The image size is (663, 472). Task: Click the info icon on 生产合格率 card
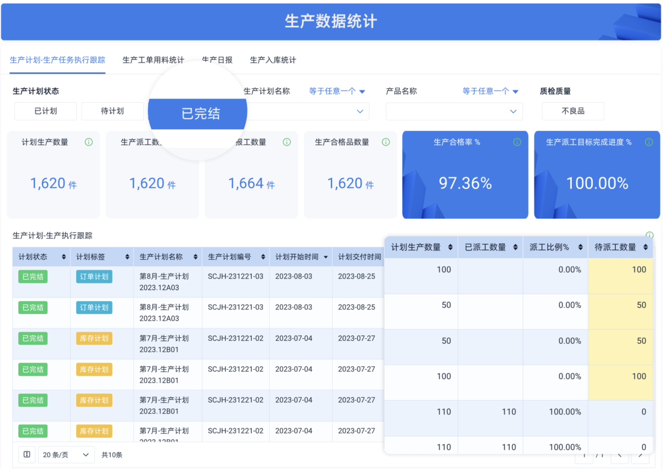pyautogui.click(x=517, y=142)
